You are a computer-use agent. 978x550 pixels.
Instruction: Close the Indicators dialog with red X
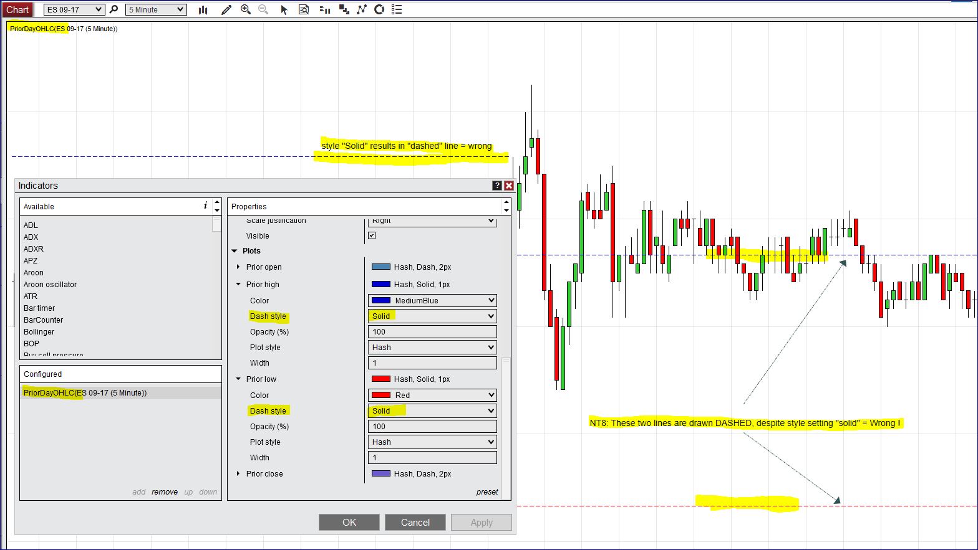509,186
